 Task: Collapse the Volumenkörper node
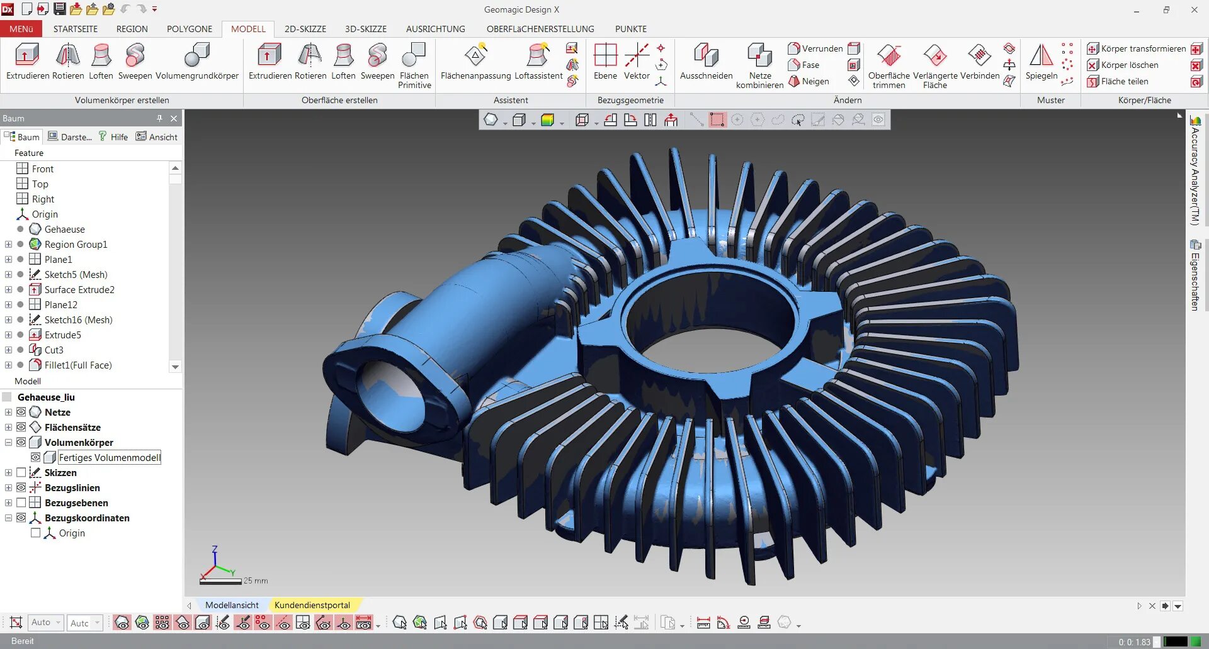coord(8,443)
